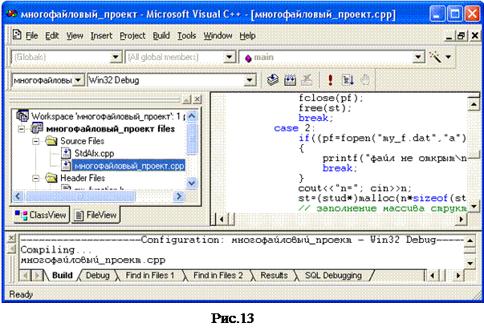Image resolution: width=484 pixels, height=331 pixels.
Task: Open the File menu
Action: click(x=32, y=36)
